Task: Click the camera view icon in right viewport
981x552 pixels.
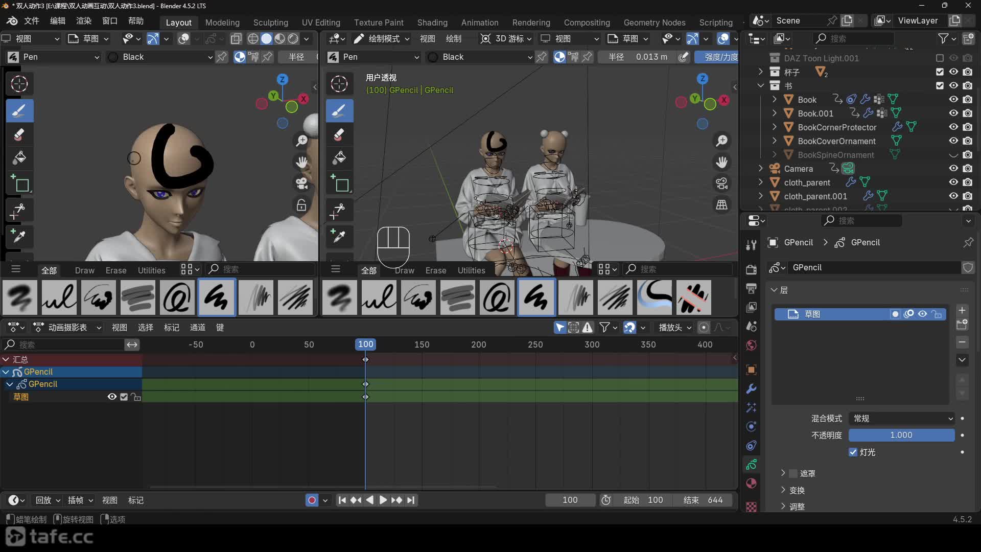Action: 721,183
